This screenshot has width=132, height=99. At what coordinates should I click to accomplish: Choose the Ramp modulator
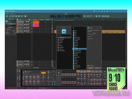(x=79, y=47)
